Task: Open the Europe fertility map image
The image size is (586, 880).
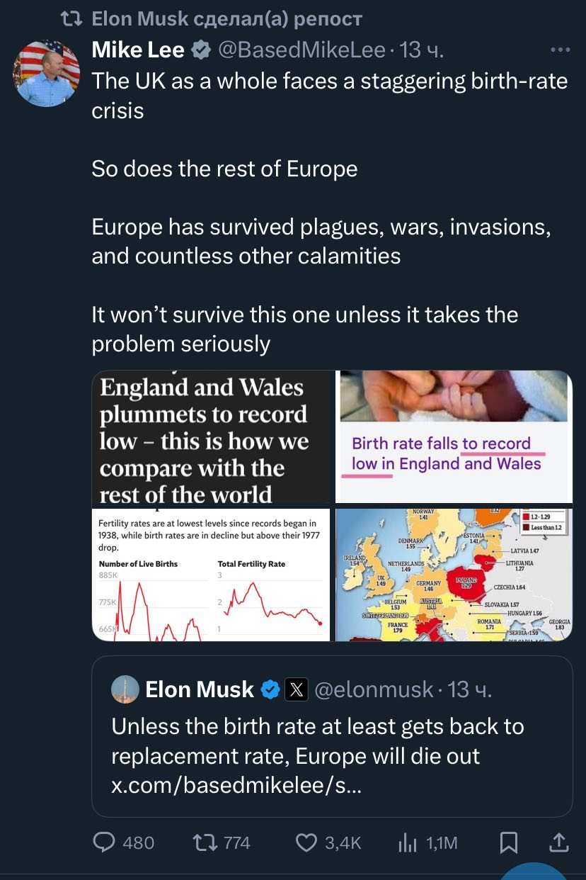Action: pos(454,575)
